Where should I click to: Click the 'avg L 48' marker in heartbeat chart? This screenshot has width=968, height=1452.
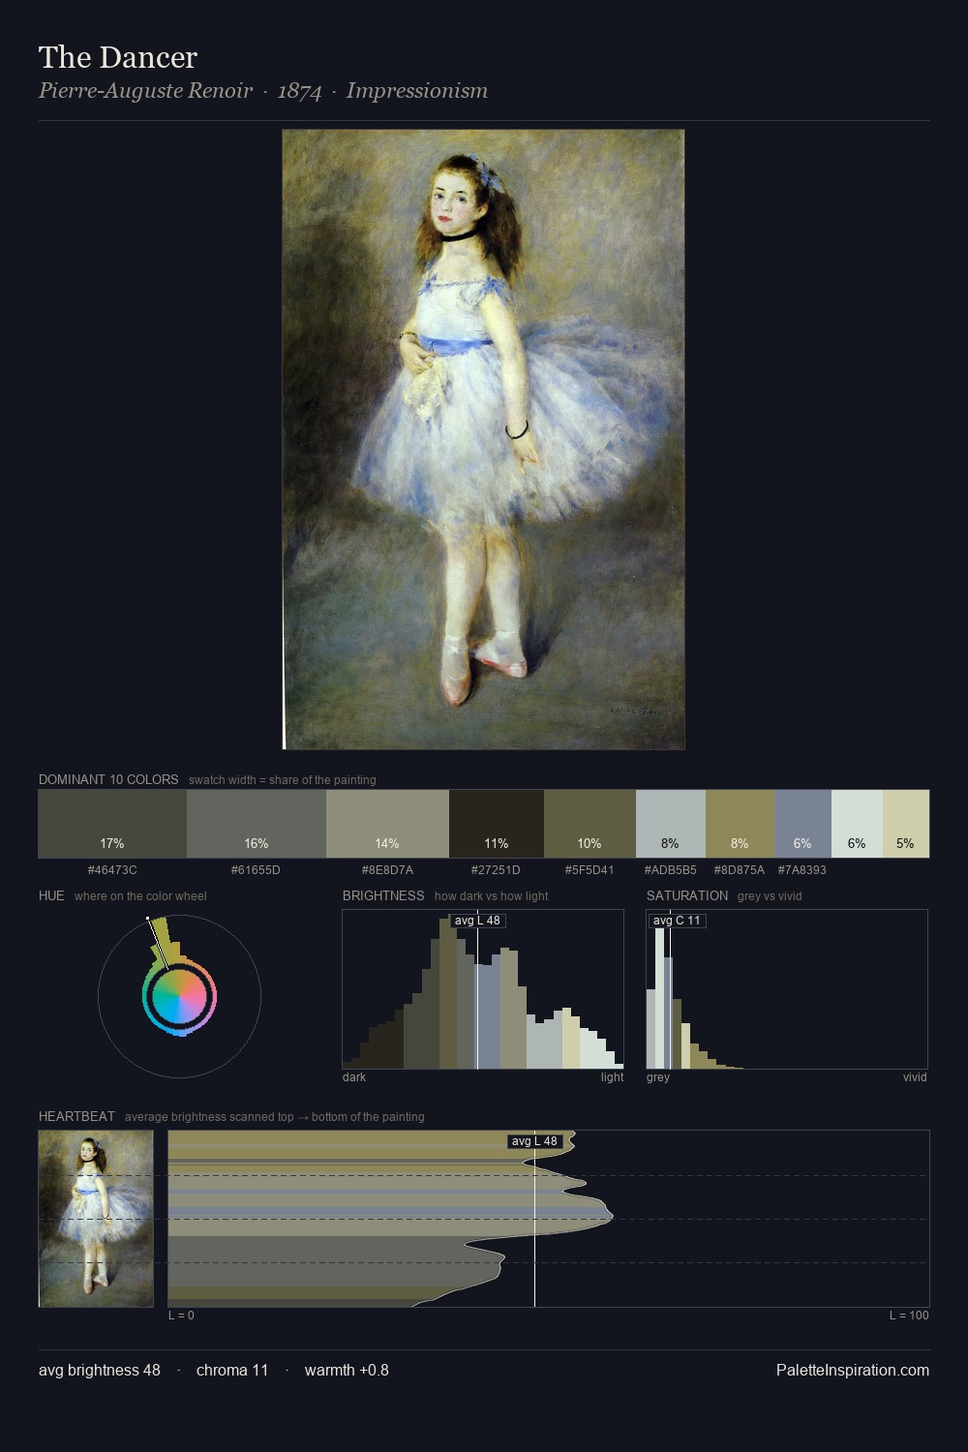[x=534, y=1141]
